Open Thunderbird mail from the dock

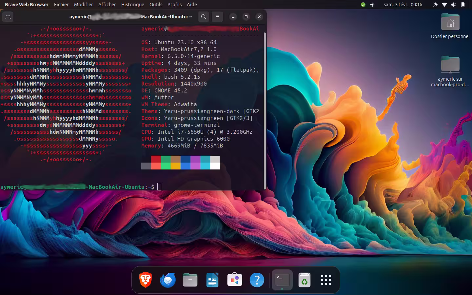click(168, 280)
